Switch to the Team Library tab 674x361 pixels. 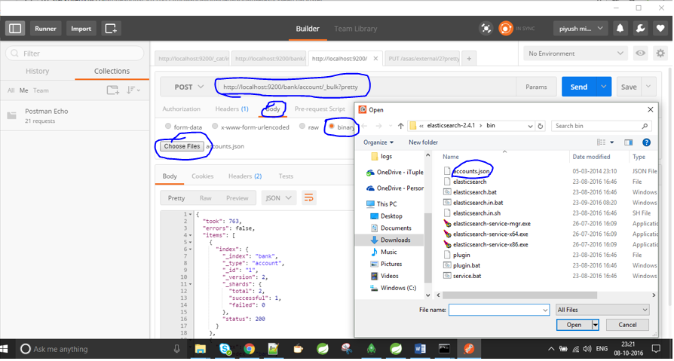point(356,29)
